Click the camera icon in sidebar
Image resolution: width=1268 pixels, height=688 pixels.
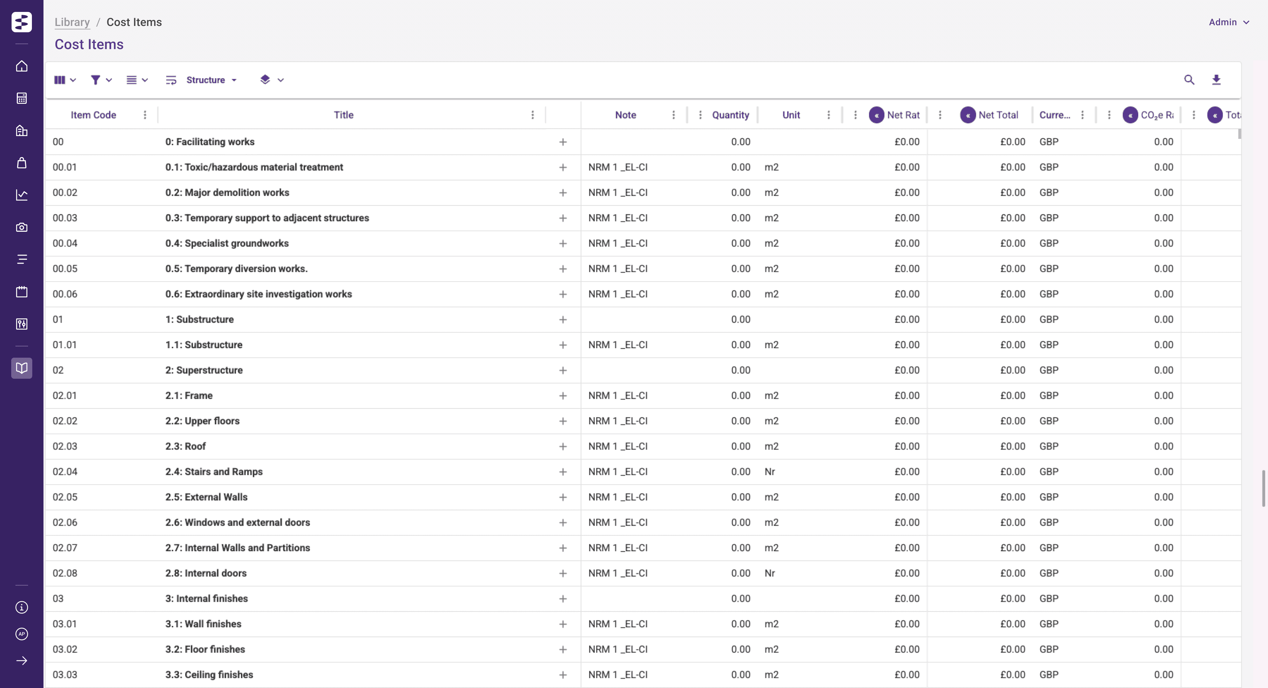[x=22, y=227]
